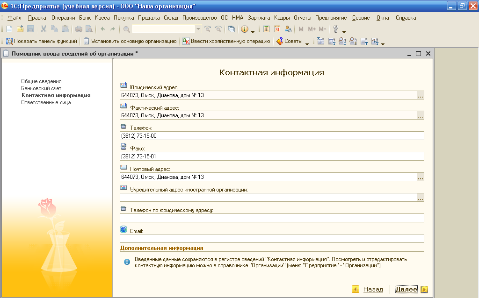
Task: Click the Find magnifier icon
Action: (126, 29)
